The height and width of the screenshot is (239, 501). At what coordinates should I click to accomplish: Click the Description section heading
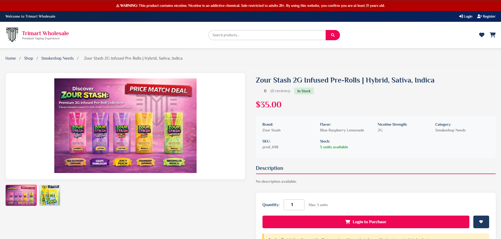point(269,168)
